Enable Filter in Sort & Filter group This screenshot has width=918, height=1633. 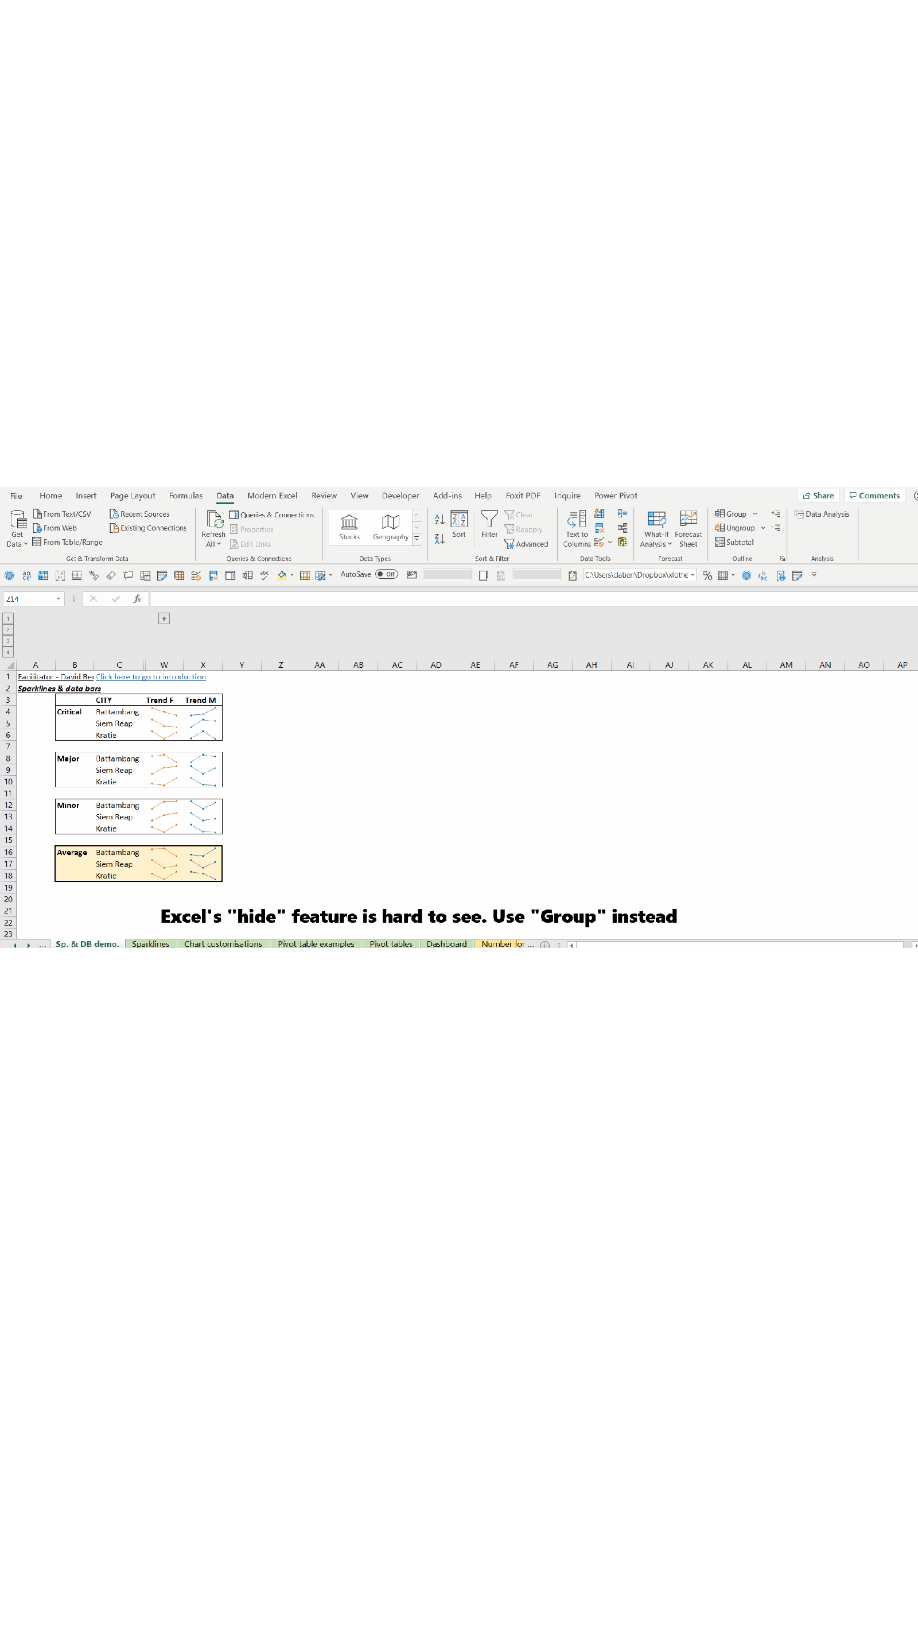coord(489,526)
